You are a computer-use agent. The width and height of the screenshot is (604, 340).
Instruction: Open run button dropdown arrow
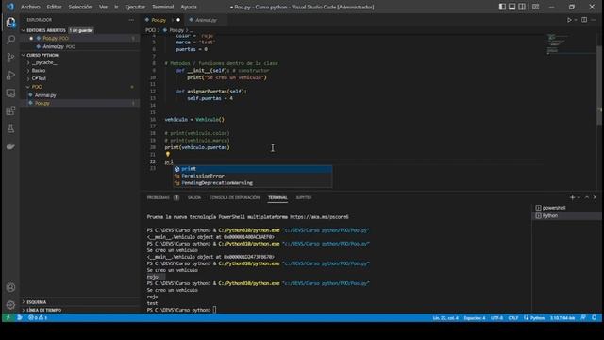[x=576, y=20]
